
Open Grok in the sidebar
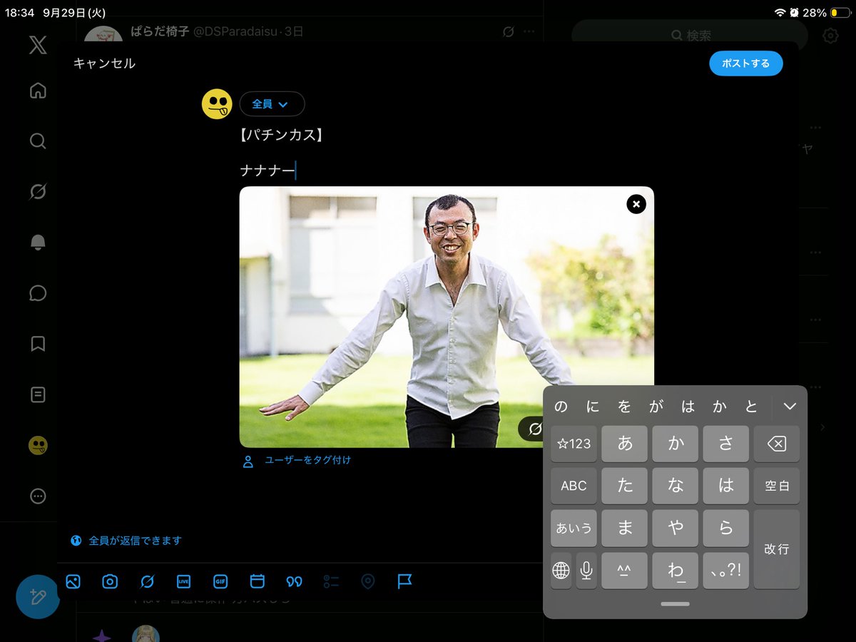click(x=38, y=191)
